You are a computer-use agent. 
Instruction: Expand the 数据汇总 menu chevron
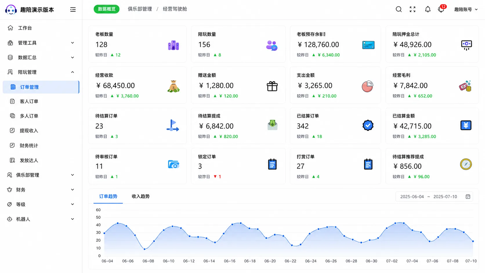73,57
